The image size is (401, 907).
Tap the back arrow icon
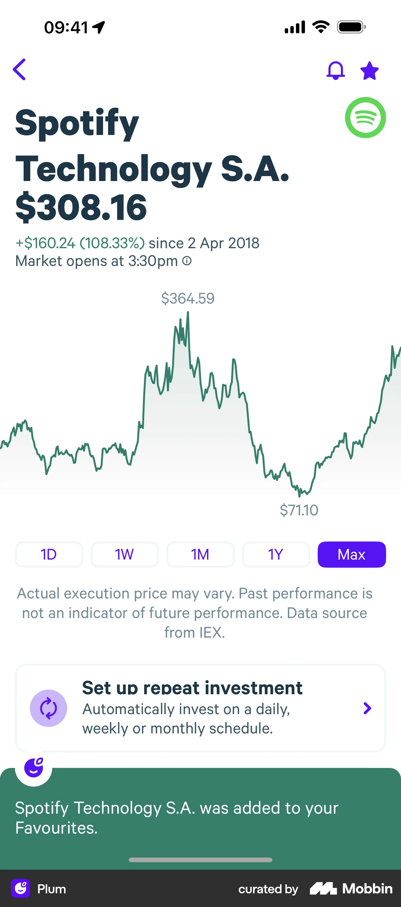[20, 69]
